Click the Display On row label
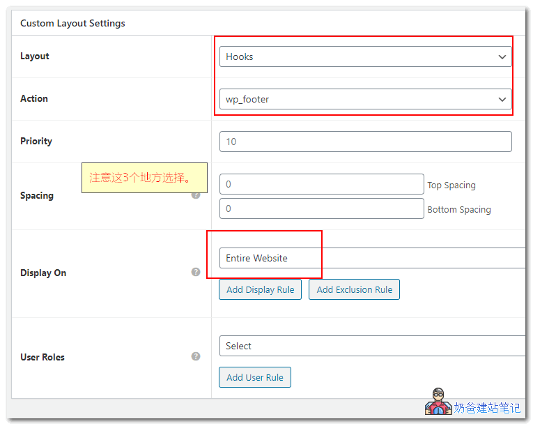Screen dimensions: 533x426 pyautogui.click(x=43, y=273)
